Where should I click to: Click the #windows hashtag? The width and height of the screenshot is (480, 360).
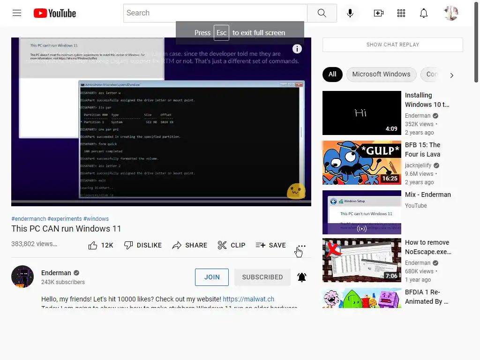click(96, 219)
